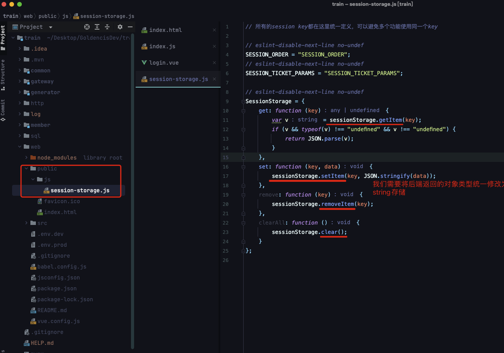
Task: Select the session-storage.js editor tab
Action: point(178,79)
